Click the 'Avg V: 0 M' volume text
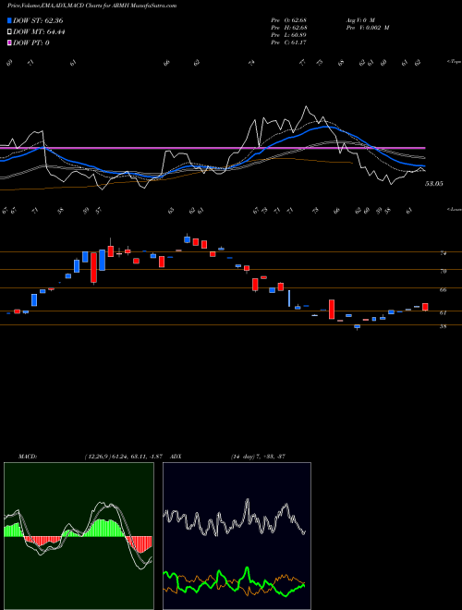The width and height of the screenshot is (462, 610). (x=360, y=19)
